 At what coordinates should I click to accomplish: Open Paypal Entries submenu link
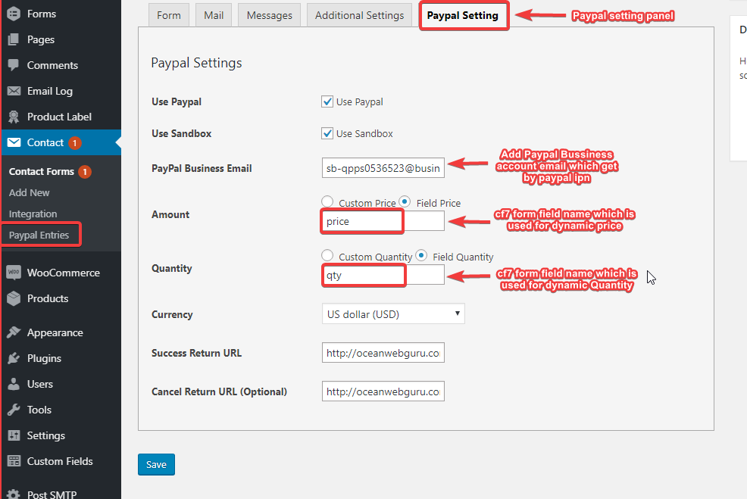point(39,235)
